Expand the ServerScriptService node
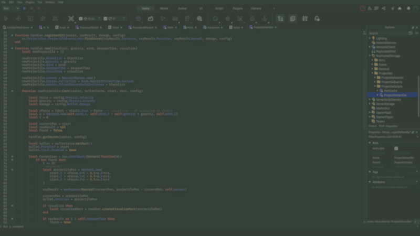Screen dimensions: 420x236 click(370, 99)
